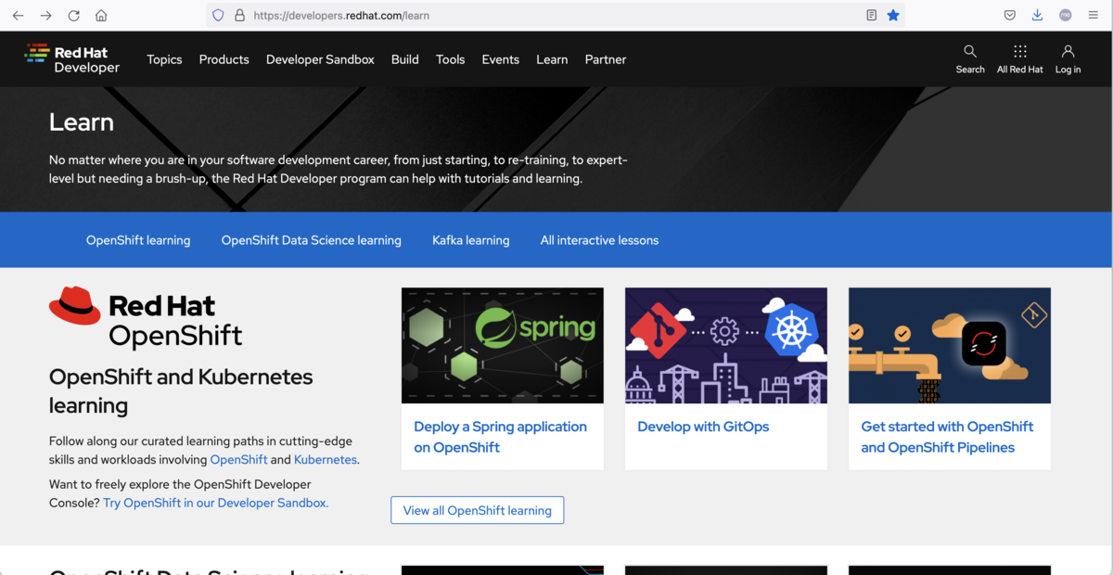
Task: Click Try OpenShift in our Developer Sandbox
Action: (x=215, y=503)
